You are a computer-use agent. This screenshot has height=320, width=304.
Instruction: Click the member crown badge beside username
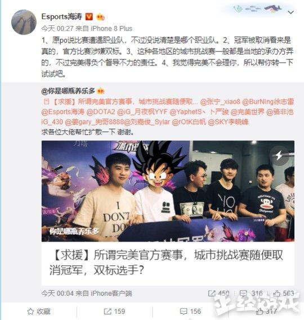coord(100,17)
